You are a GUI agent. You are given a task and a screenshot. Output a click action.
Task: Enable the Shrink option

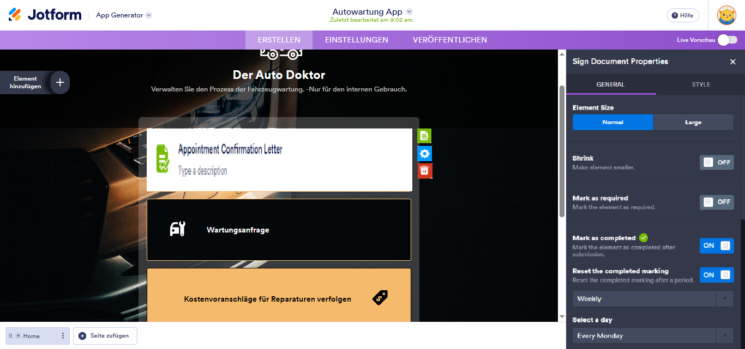pyautogui.click(x=716, y=162)
